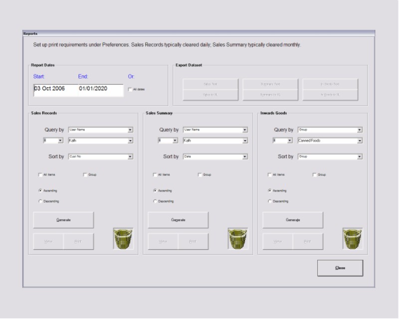Click the Start date field
399x319 pixels.
[54, 89]
